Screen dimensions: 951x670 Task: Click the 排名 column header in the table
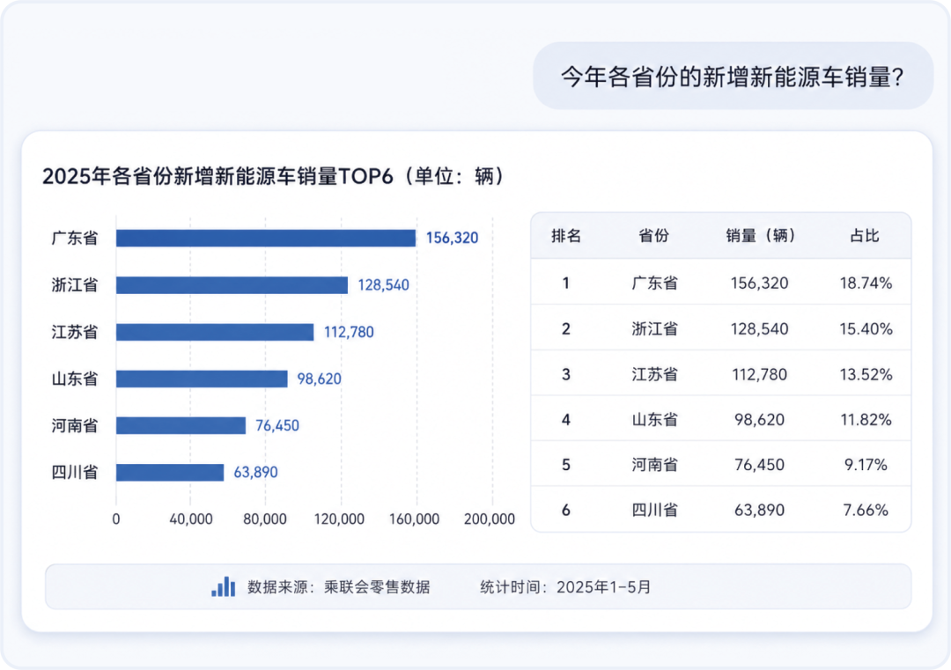click(566, 235)
